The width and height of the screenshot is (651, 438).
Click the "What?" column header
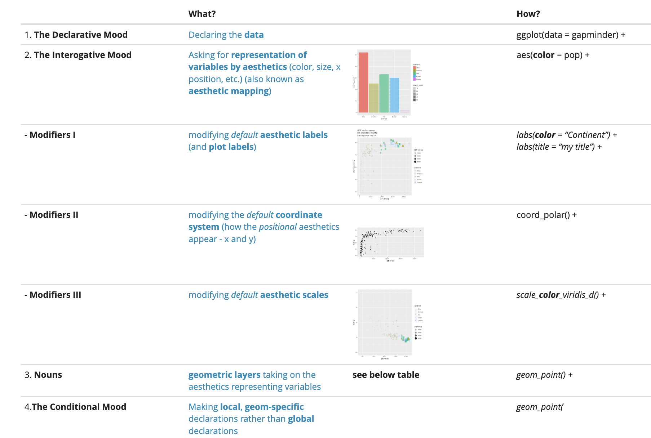(202, 14)
